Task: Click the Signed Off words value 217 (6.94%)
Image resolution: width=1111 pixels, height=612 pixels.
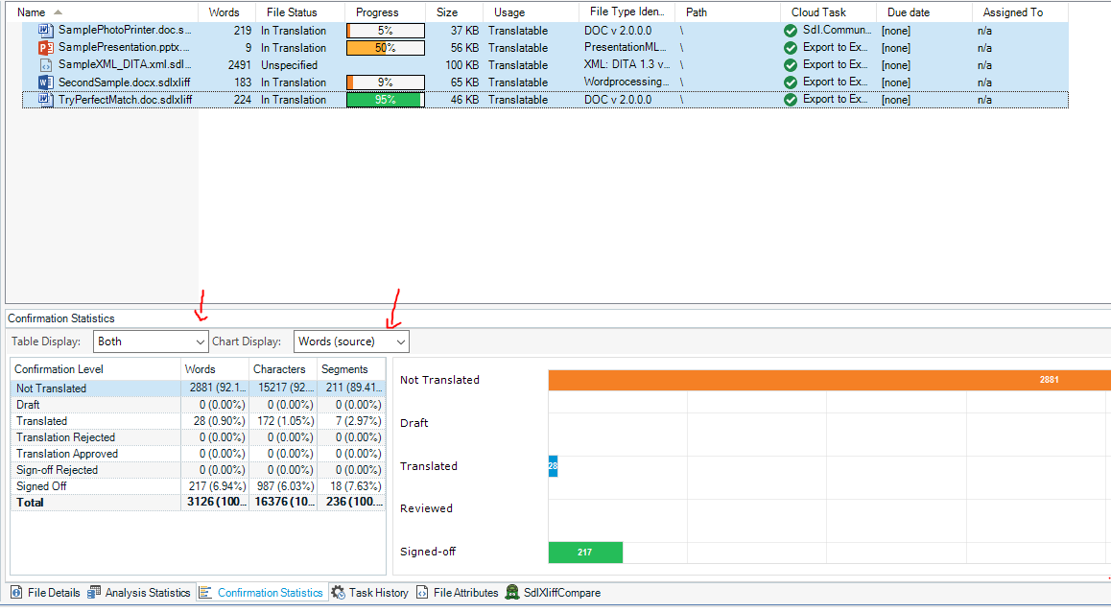Action: point(217,486)
